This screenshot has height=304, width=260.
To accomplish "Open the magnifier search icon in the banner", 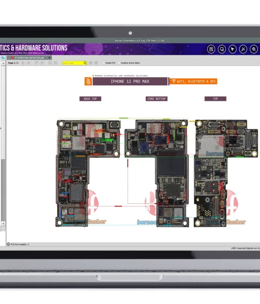I will point(254,49).
